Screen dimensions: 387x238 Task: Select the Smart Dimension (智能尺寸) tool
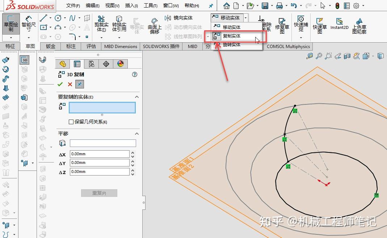29,23
